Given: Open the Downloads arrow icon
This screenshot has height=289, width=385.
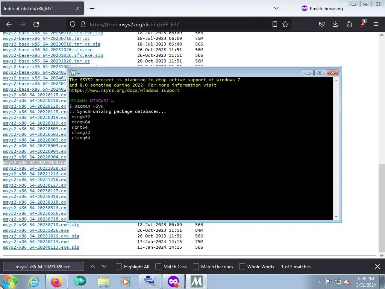Looking at the screenshot, I should 335,24.
